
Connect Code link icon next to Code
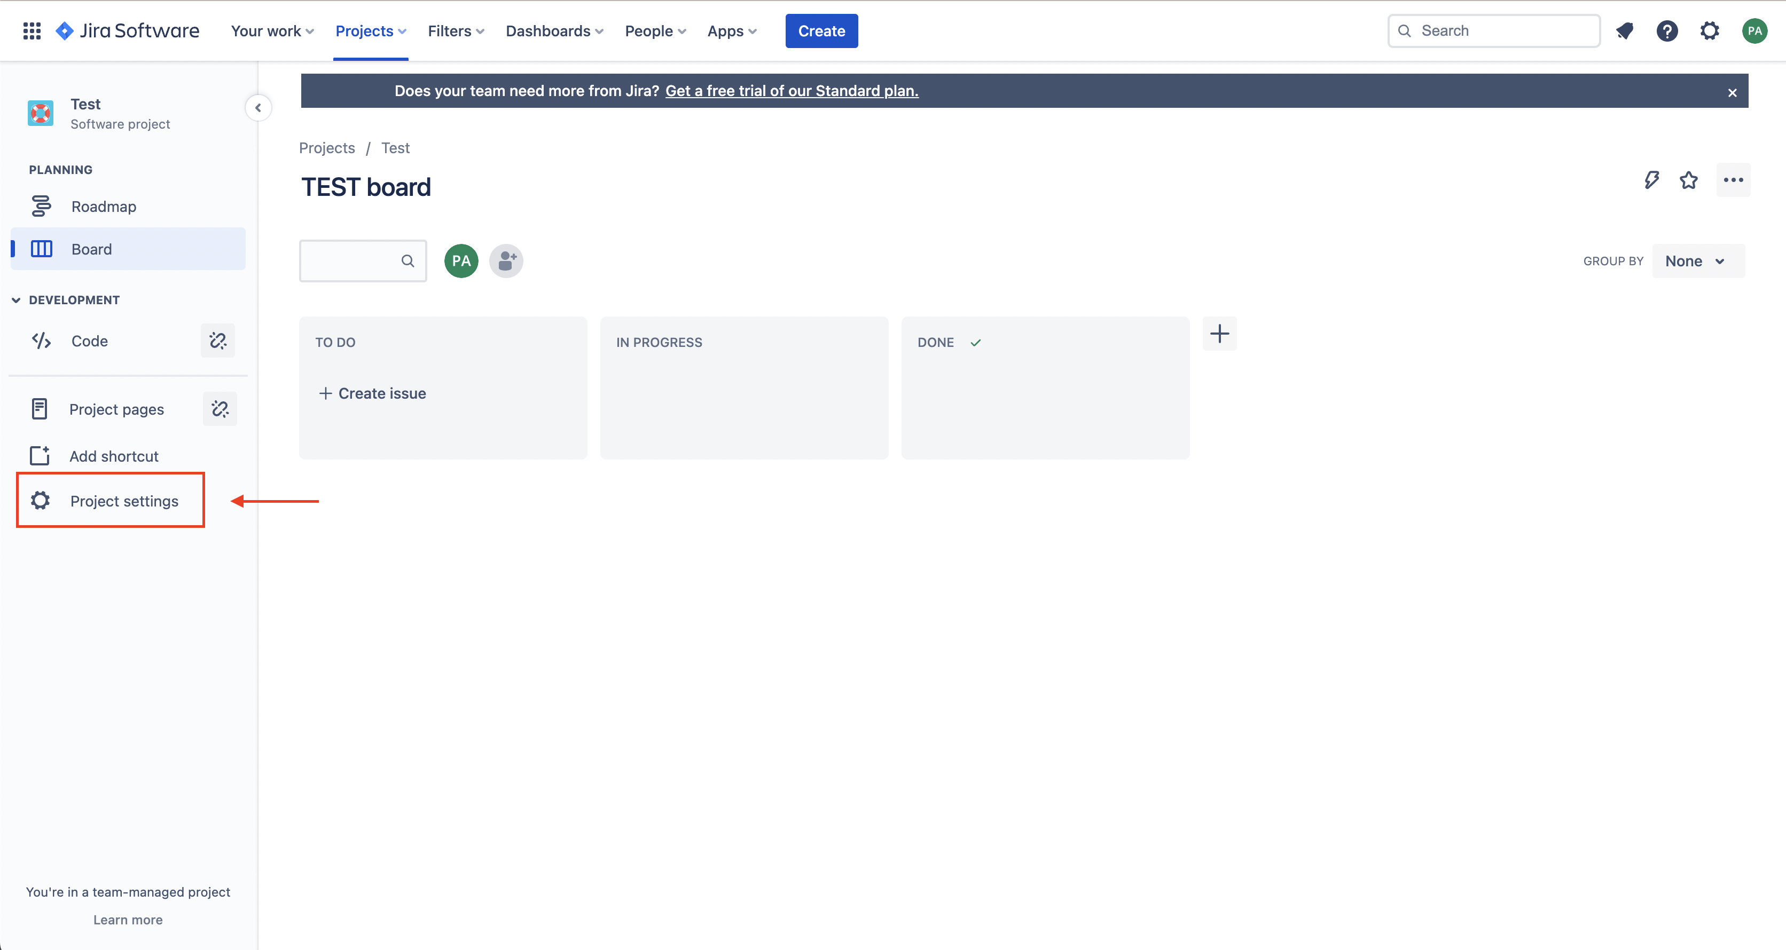[218, 340]
